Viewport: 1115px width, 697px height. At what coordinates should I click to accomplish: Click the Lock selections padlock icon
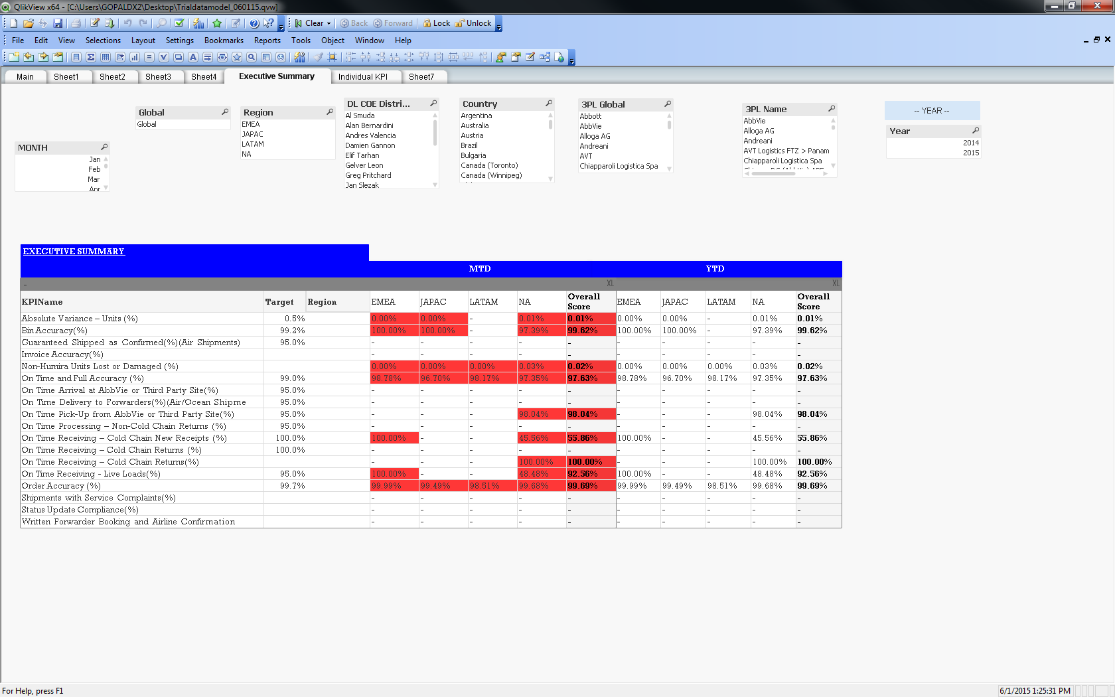click(x=437, y=23)
